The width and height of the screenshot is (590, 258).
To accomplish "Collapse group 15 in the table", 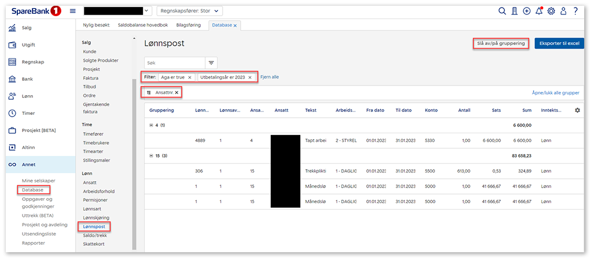I will point(152,156).
